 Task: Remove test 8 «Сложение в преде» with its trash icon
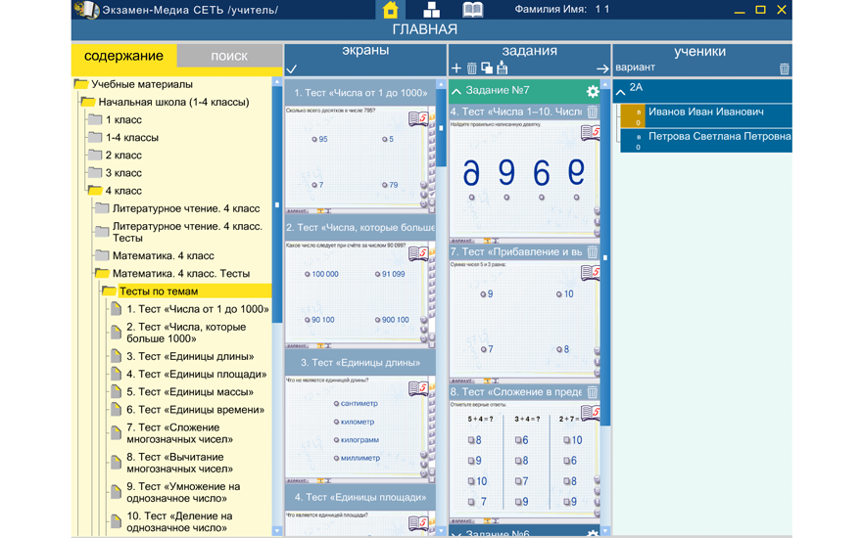pos(592,392)
